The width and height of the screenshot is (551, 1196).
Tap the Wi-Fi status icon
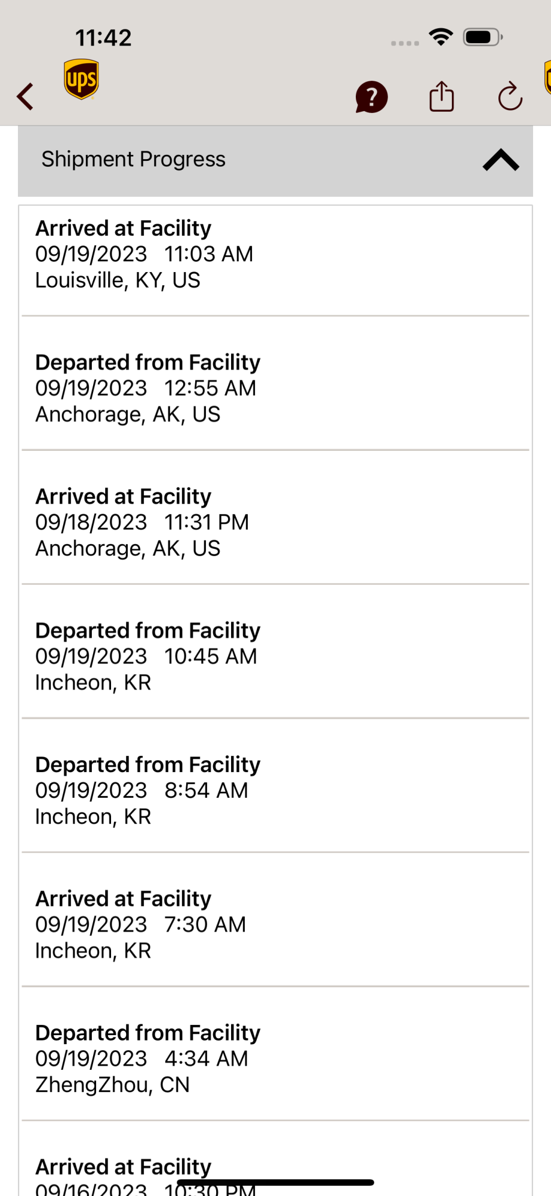point(441,37)
